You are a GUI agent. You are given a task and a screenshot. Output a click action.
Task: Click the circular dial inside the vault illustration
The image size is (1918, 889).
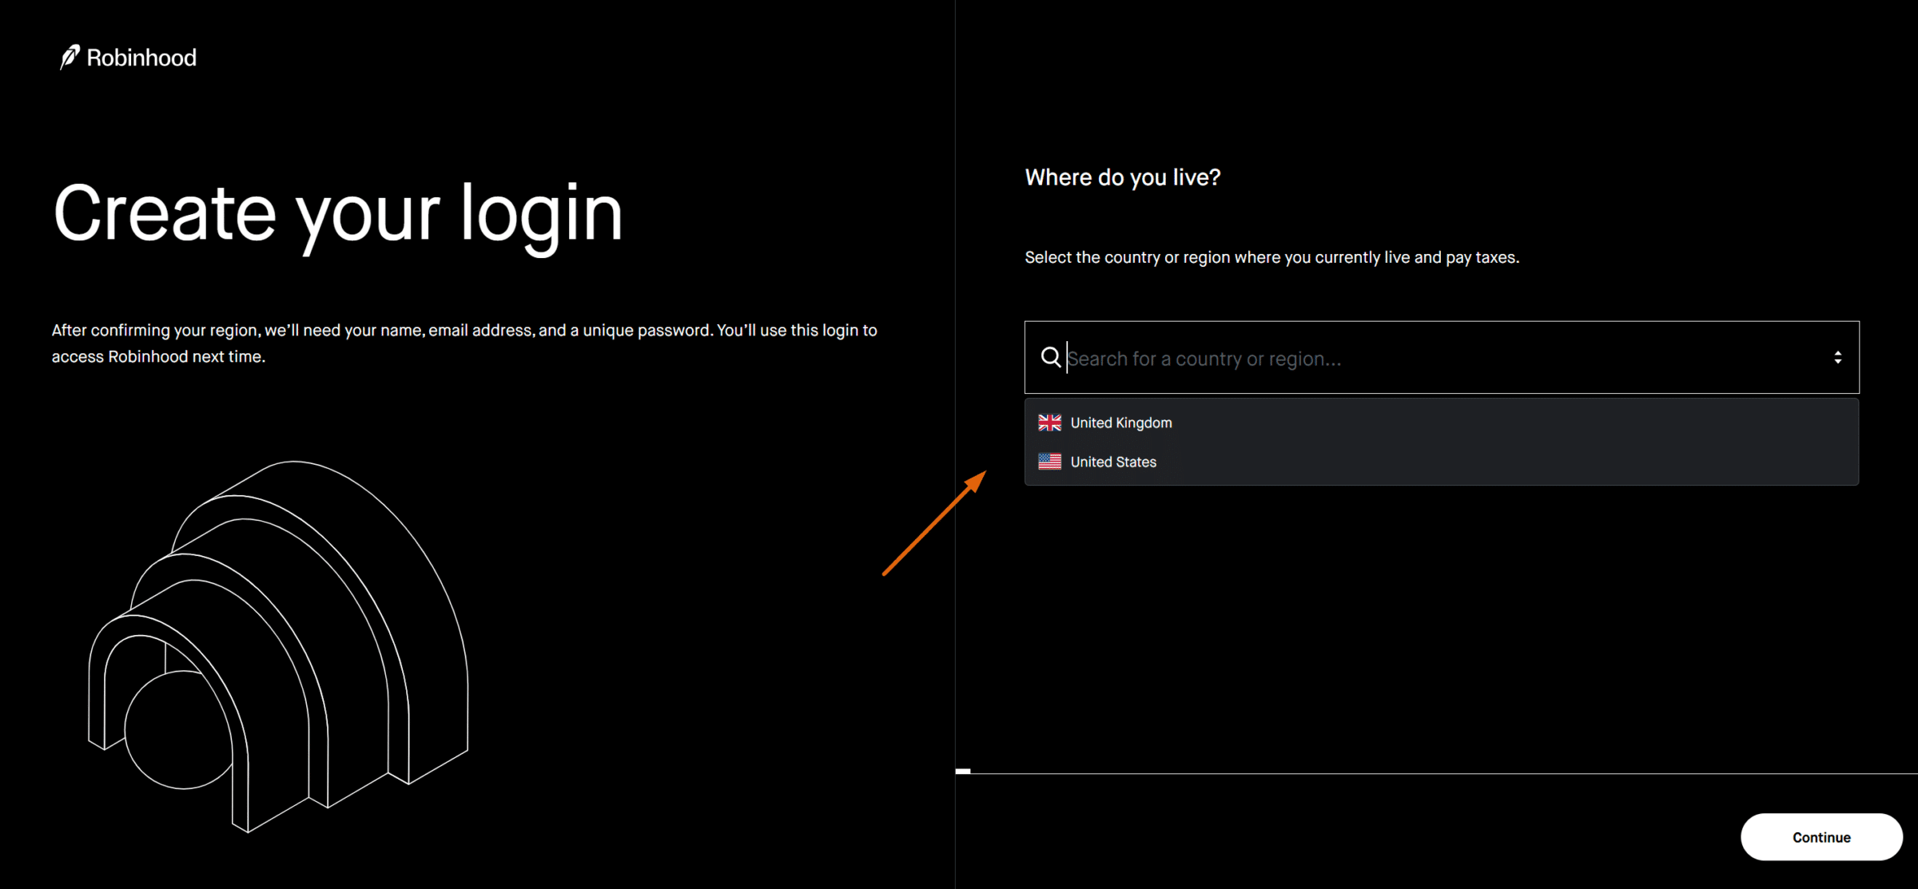177,731
